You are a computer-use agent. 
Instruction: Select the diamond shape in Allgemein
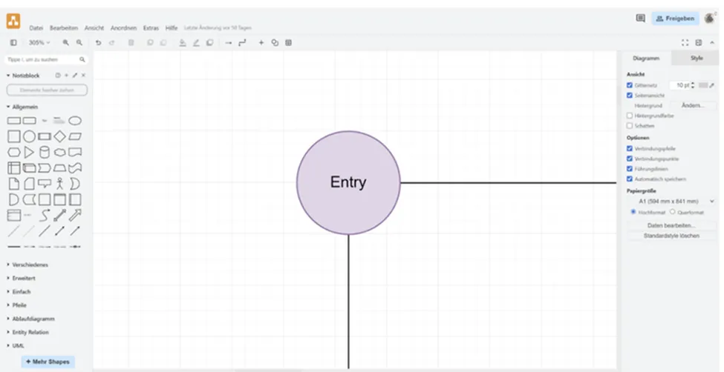click(59, 136)
